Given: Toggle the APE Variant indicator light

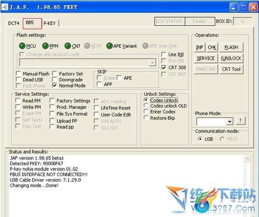Looking at the screenshot, I should pos(110,46).
